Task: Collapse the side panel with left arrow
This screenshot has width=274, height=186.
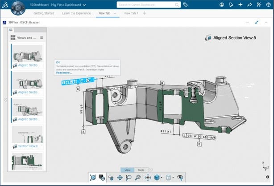Action: coord(5,100)
